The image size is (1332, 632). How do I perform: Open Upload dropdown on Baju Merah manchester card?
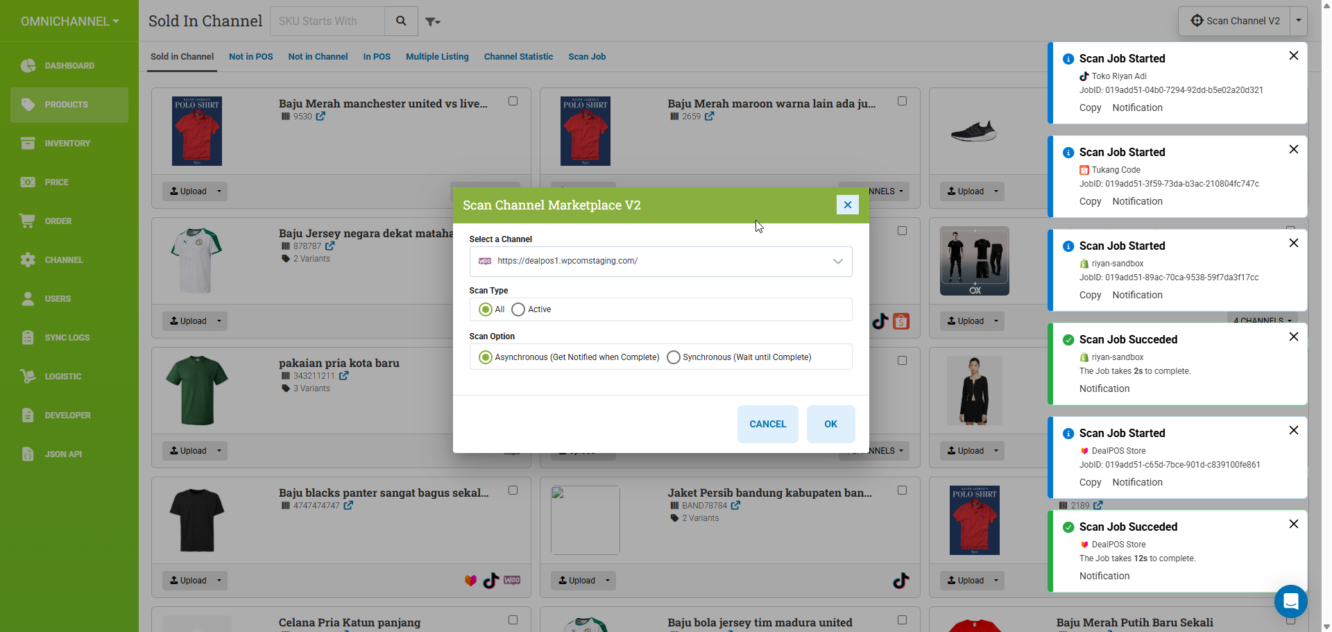[x=219, y=191]
